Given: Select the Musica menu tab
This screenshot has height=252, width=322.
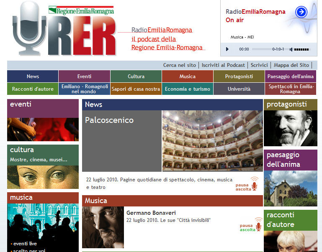Looking at the screenshot, I should pos(188,76).
